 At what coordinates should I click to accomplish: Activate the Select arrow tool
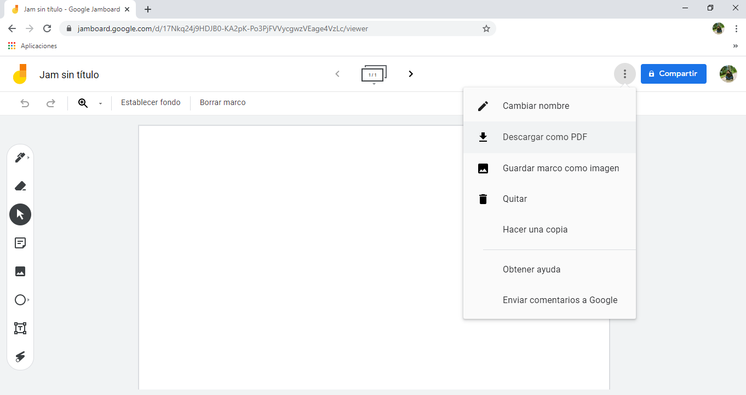pyautogui.click(x=20, y=214)
